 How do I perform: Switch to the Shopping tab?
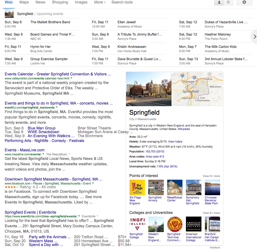tap(60, 2)
